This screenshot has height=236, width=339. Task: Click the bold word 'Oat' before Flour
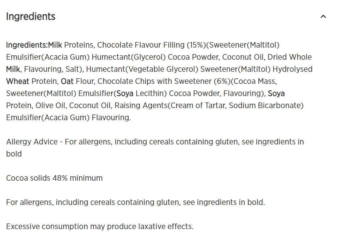67,81
